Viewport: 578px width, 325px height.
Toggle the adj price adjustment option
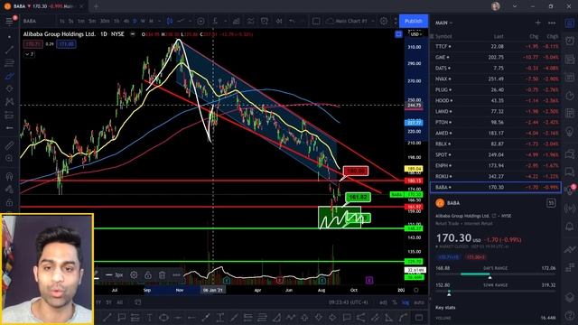coord(383,302)
